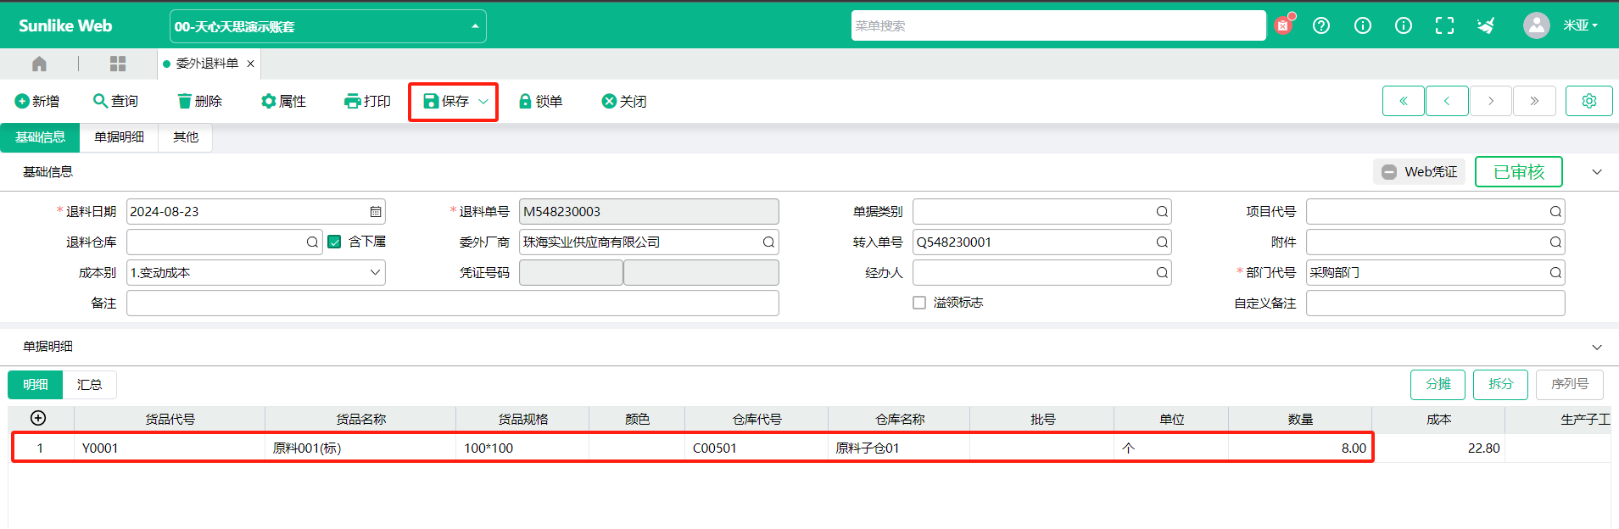The width and height of the screenshot is (1619, 529).
Task: Click the 关闭 close button in toolbar
Action: [624, 101]
